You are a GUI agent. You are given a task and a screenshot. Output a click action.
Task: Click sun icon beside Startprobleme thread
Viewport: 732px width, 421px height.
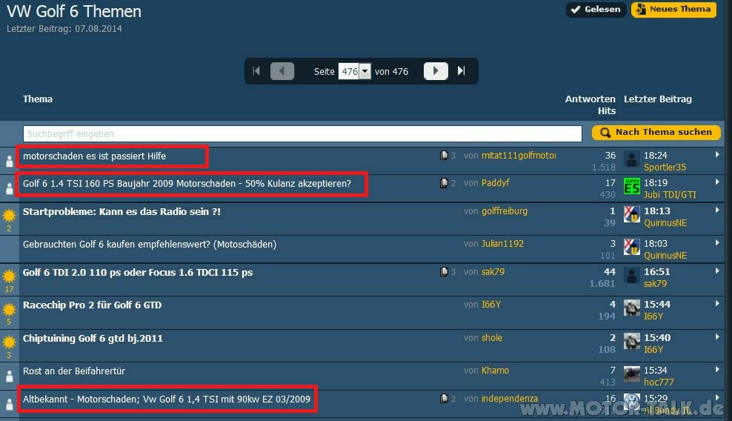coord(9,216)
